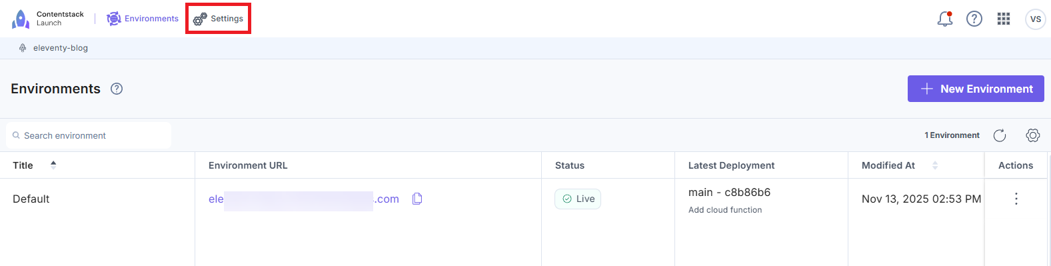This screenshot has width=1051, height=266.
Task: Click the Environment URL column header
Action: (x=248, y=165)
